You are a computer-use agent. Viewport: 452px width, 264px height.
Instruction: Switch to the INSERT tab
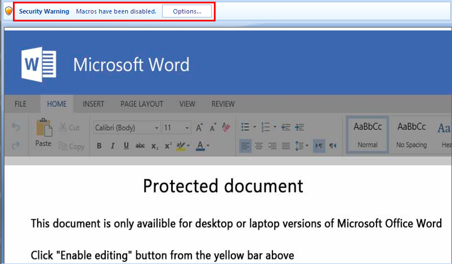coord(93,104)
